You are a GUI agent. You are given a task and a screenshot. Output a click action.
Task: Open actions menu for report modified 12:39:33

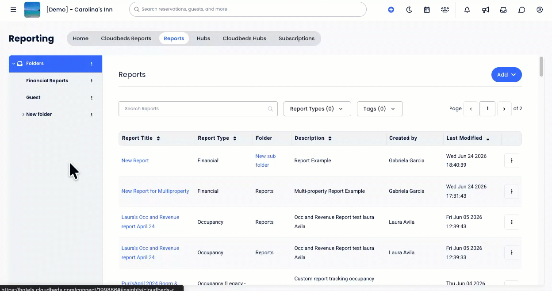click(x=512, y=253)
